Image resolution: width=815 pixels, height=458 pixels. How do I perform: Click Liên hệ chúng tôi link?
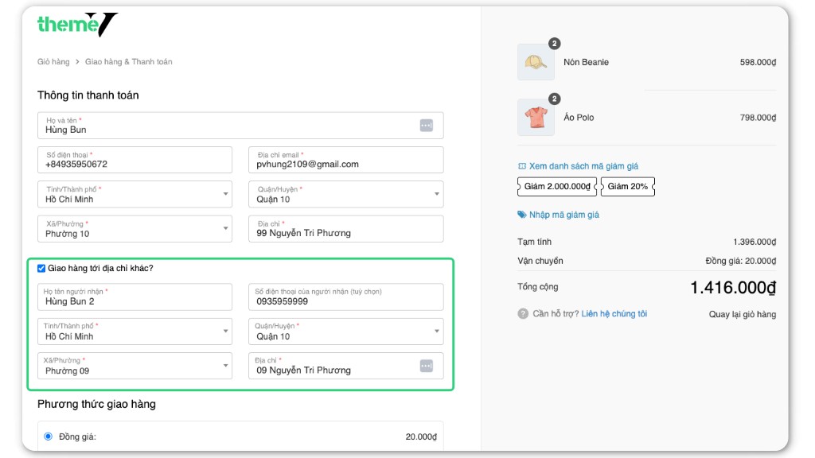click(x=614, y=314)
